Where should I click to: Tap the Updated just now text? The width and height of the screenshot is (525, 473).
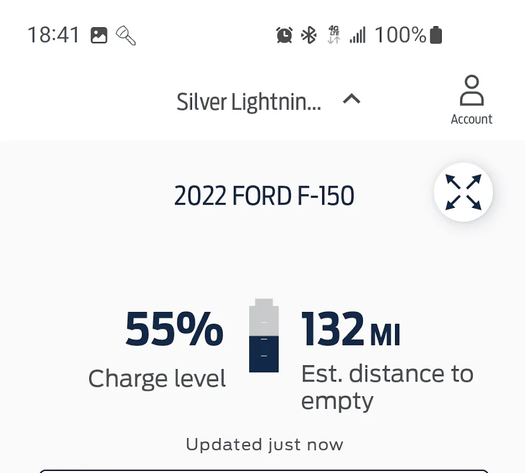point(264,444)
